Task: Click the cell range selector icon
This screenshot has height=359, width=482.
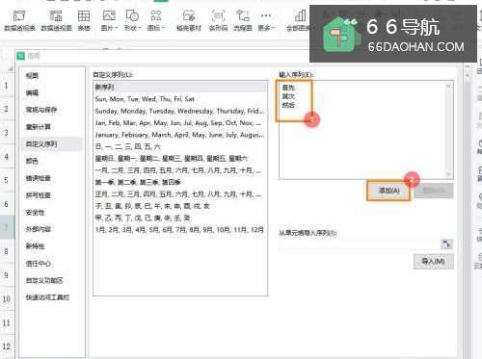Action: (446, 244)
